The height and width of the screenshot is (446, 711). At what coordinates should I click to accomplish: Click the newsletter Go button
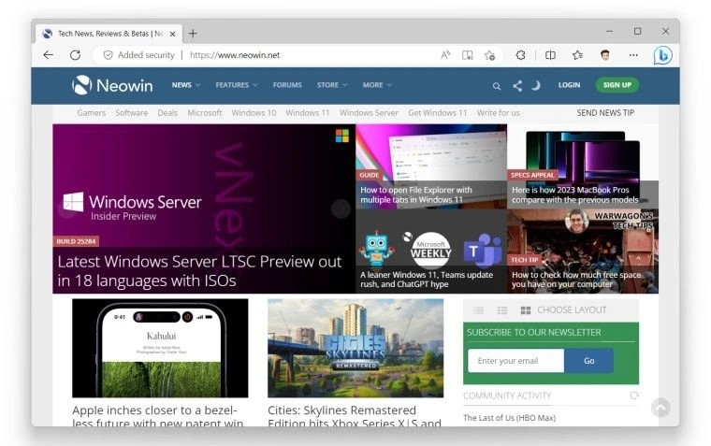tap(589, 361)
